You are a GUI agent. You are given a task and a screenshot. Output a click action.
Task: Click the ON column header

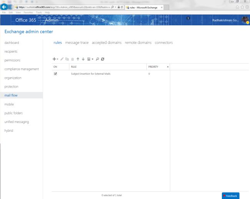[x=61, y=67]
